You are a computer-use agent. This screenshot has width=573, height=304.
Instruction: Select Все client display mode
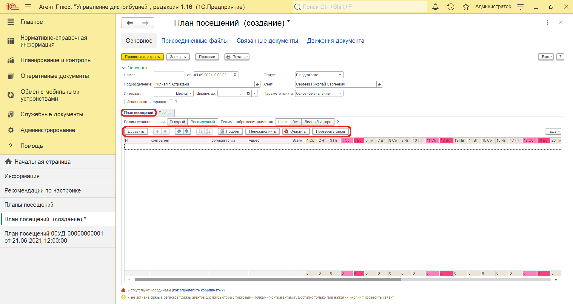pos(295,122)
